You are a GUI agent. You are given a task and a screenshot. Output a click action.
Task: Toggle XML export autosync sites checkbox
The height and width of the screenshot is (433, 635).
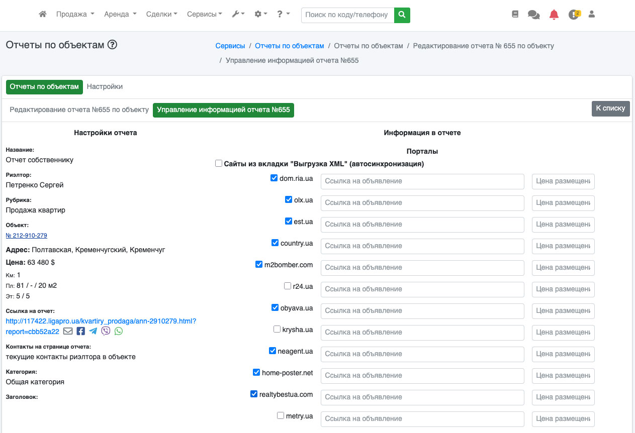pyautogui.click(x=219, y=163)
